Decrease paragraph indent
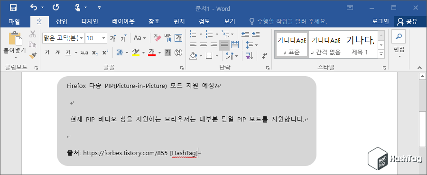Image resolution: width=427 pixels, height=175 pixels. 245,34
